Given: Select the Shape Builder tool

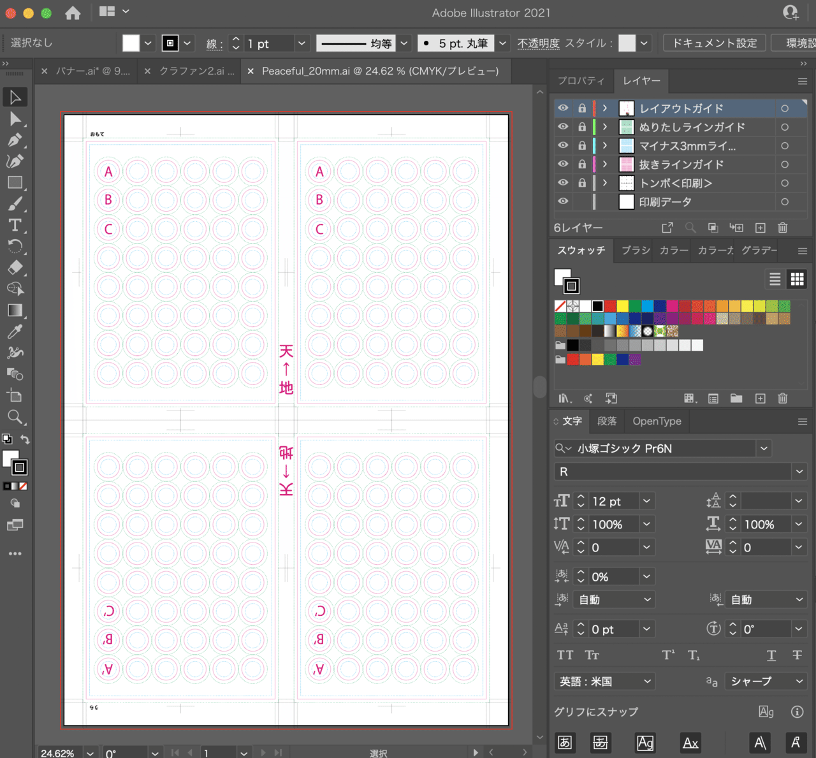Looking at the screenshot, I should coord(15,289).
